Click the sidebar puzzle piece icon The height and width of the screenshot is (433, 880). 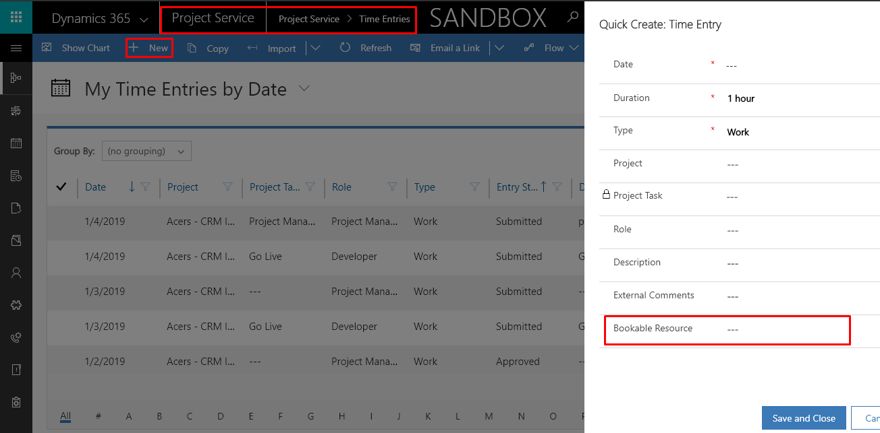pos(16,305)
